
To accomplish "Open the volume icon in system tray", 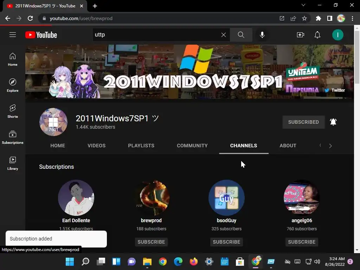I will tap(317, 262).
